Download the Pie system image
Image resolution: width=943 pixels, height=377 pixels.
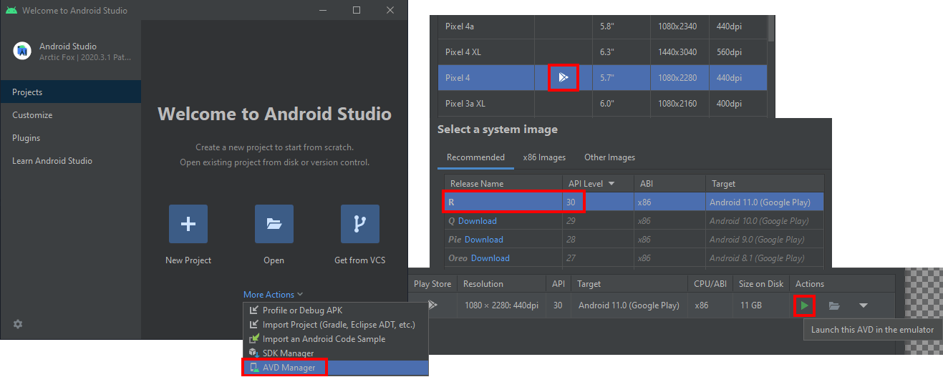click(483, 240)
